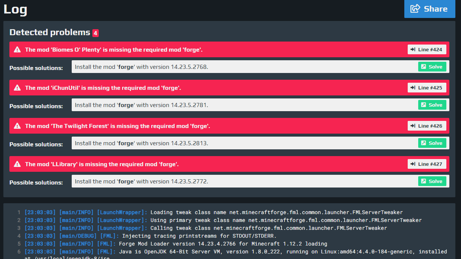461x259 pixels.
Task: Click 'Forge Mod Loader version 14.23.4.2766' log text
Action: pyautogui.click(x=223, y=244)
